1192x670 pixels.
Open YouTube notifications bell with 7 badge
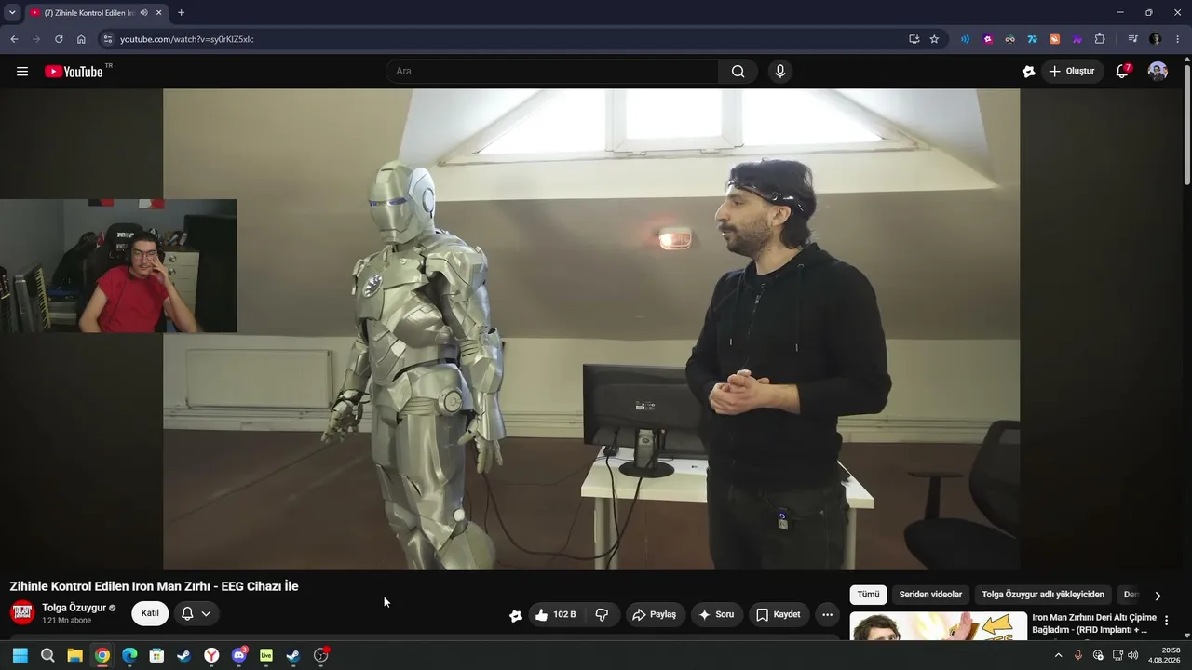tap(1122, 72)
